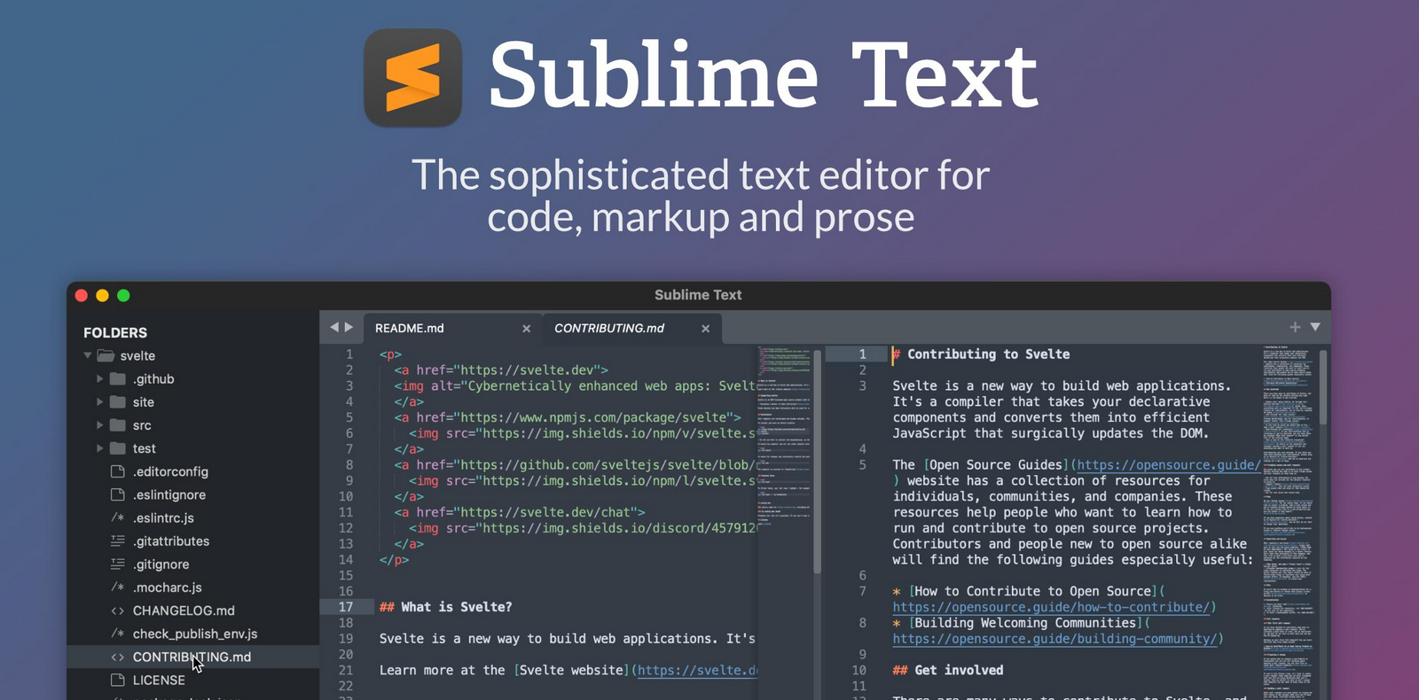Open the tab list dropdown arrow
Screen dimensions: 1419x700
coord(1315,327)
